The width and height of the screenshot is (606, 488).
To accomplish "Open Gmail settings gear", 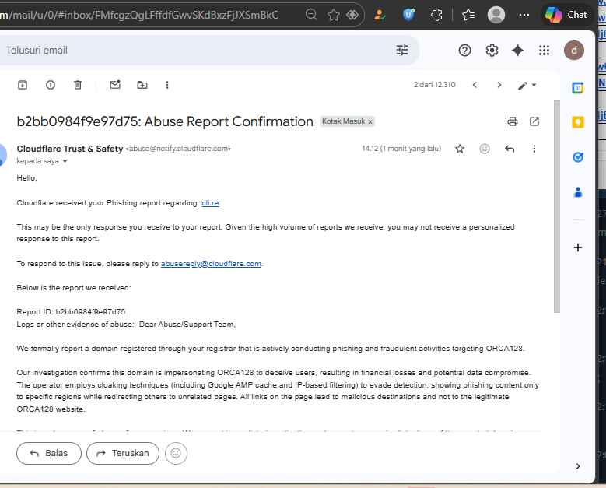I will (492, 51).
